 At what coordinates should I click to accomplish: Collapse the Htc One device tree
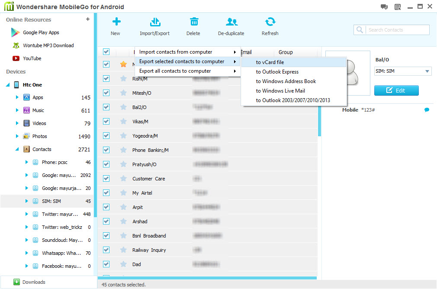point(8,85)
